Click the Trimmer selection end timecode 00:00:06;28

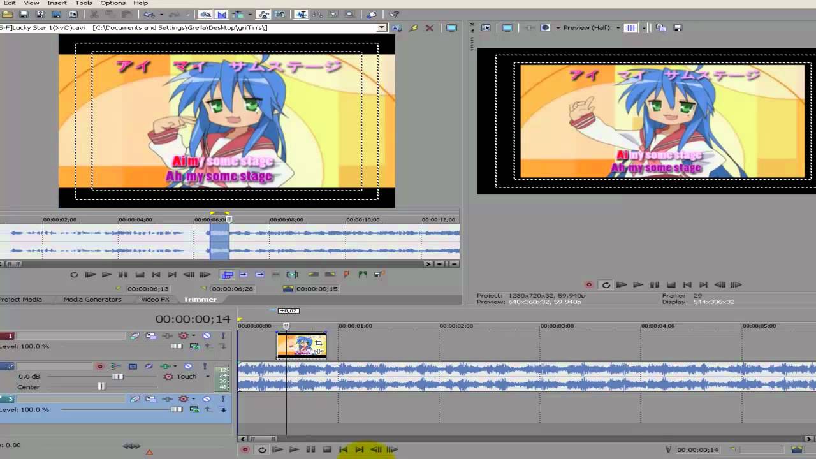click(233, 289)
